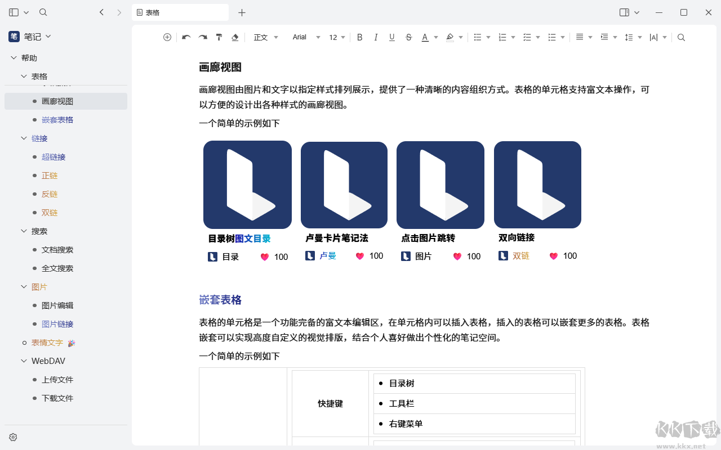Open the settings gear in sidebar
721x450 pixels.
click(x=13, y=437)
